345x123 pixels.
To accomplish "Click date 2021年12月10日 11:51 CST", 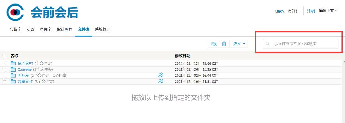I will coord(196,81).
